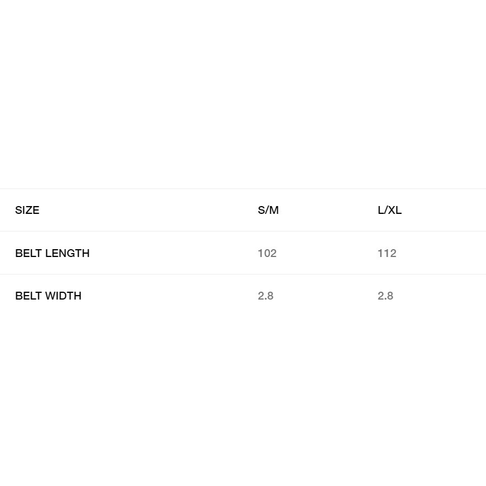Click divider between belt length and width rows
This screenshot has width=486, height=486.
tap(243, 274)
